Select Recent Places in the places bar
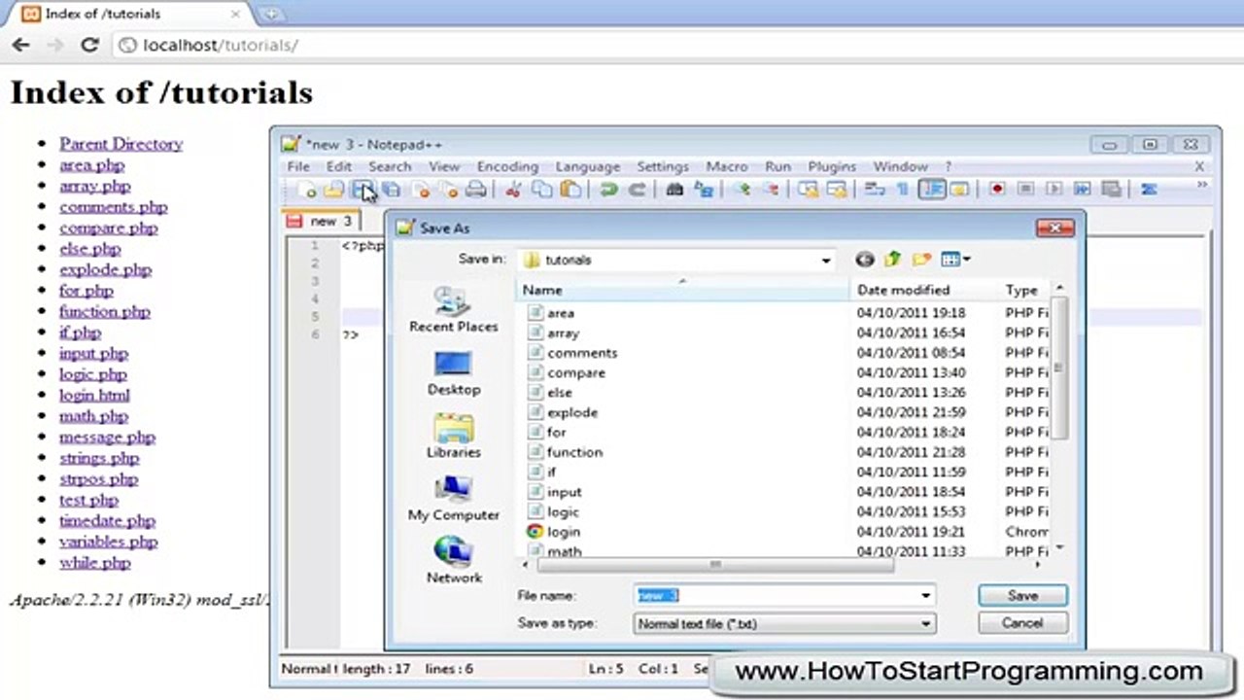This screenshot has height=700, width=1244. coord(454,311)
